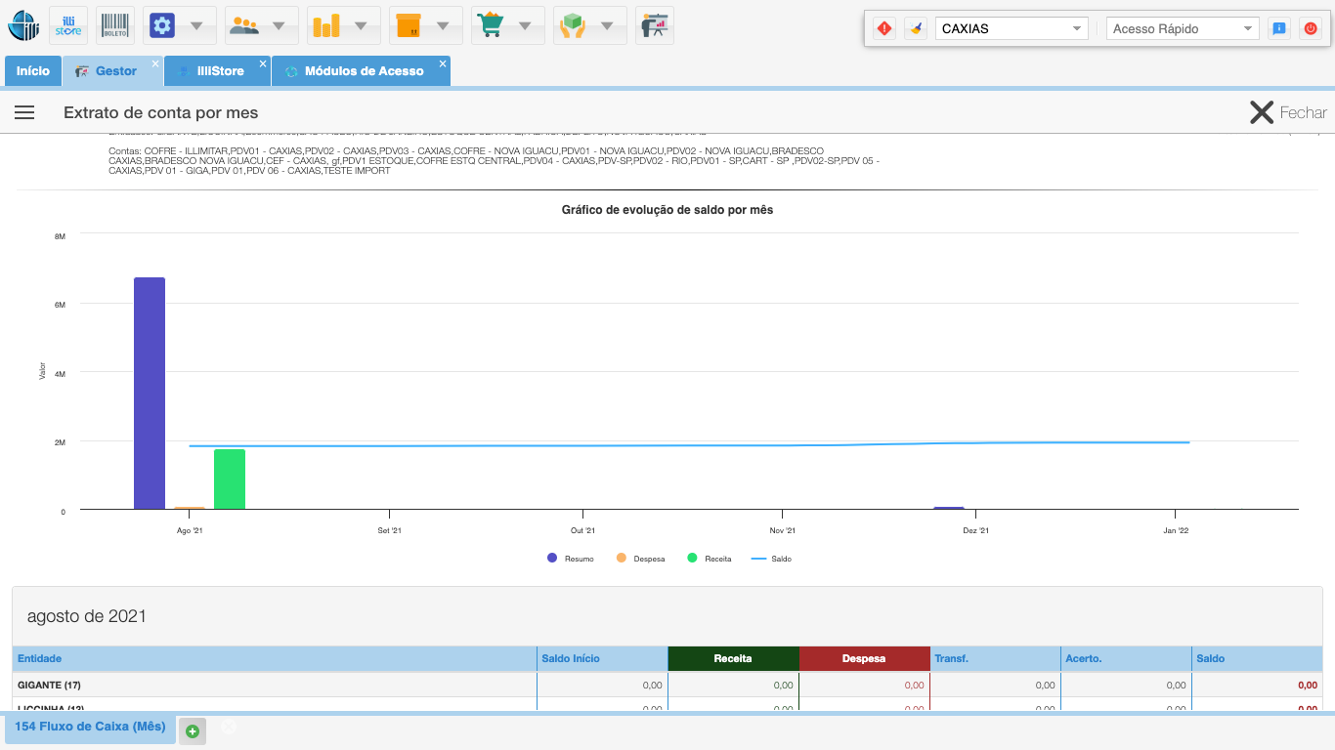The image size is (1335, 750).
Task: Click the red power logout icon
Action: [1311, 28]
